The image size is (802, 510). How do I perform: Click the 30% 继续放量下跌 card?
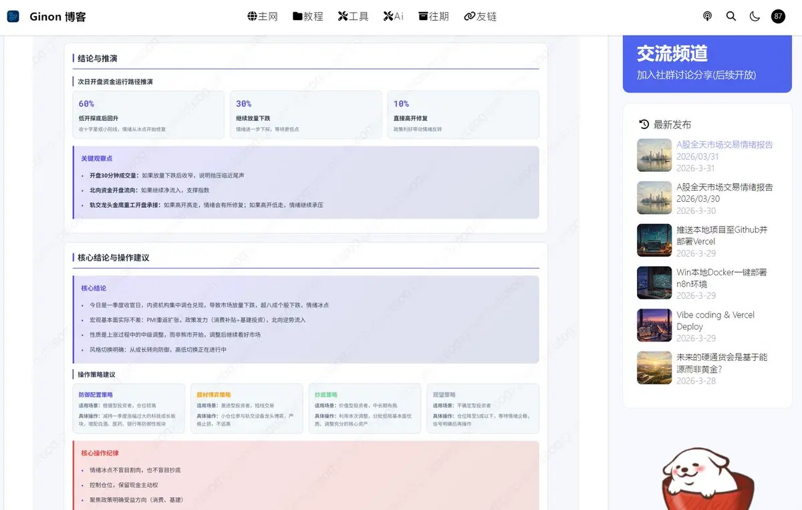click(305, 114)
